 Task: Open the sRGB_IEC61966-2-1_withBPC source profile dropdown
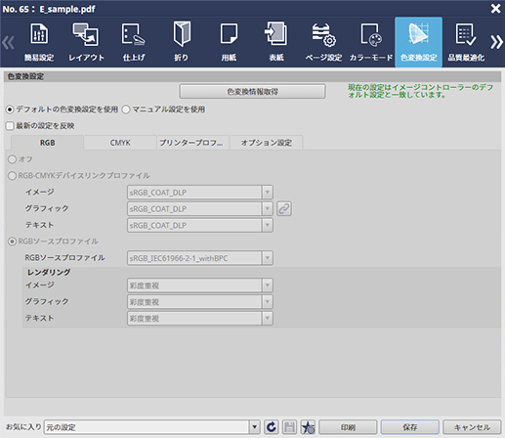[x=200, y=258]
